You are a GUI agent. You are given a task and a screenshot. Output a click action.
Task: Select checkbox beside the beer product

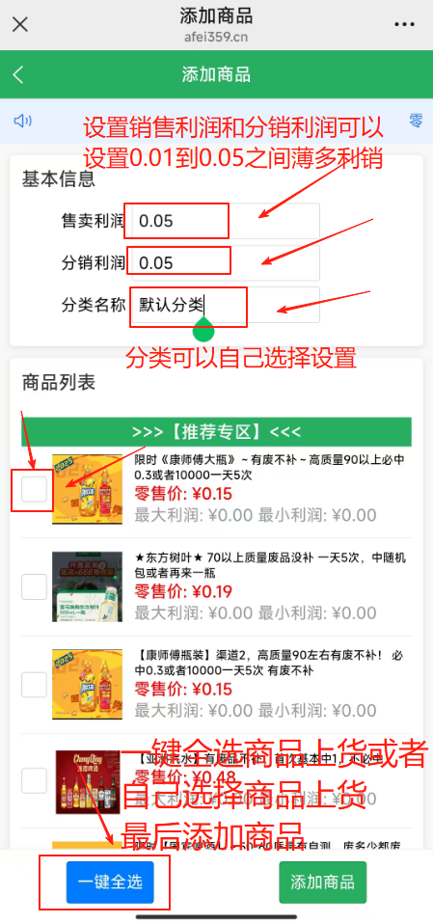pyautogui.click(x=34, y=781)
